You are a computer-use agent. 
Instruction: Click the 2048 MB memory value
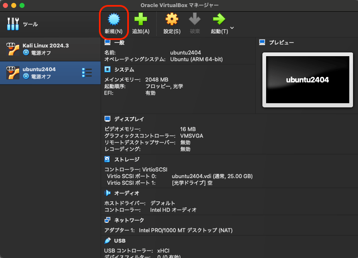click(x=157, y=79)
